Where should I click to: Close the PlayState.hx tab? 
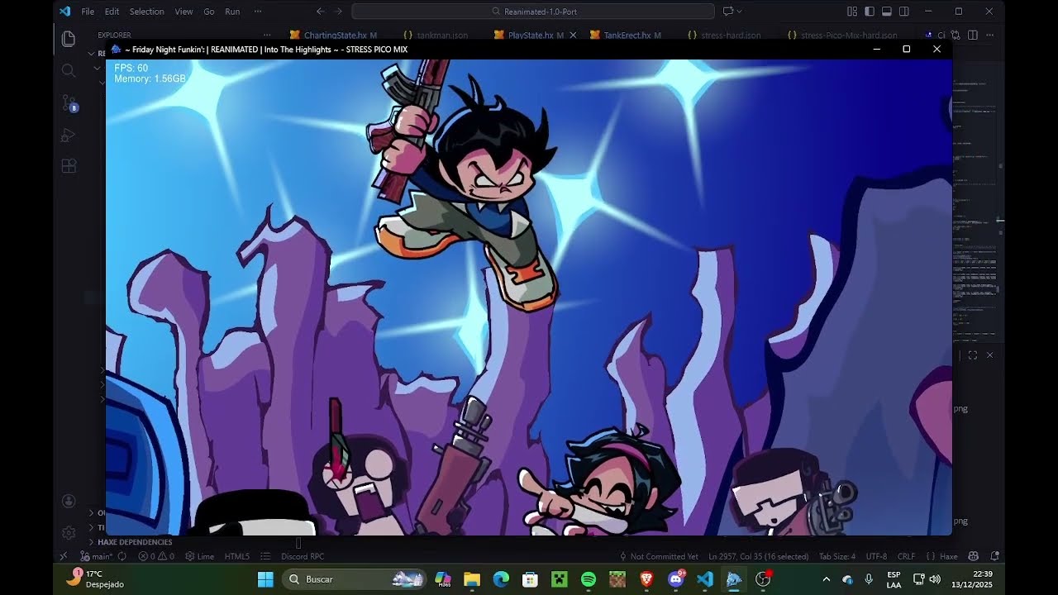tap(573, 36)
